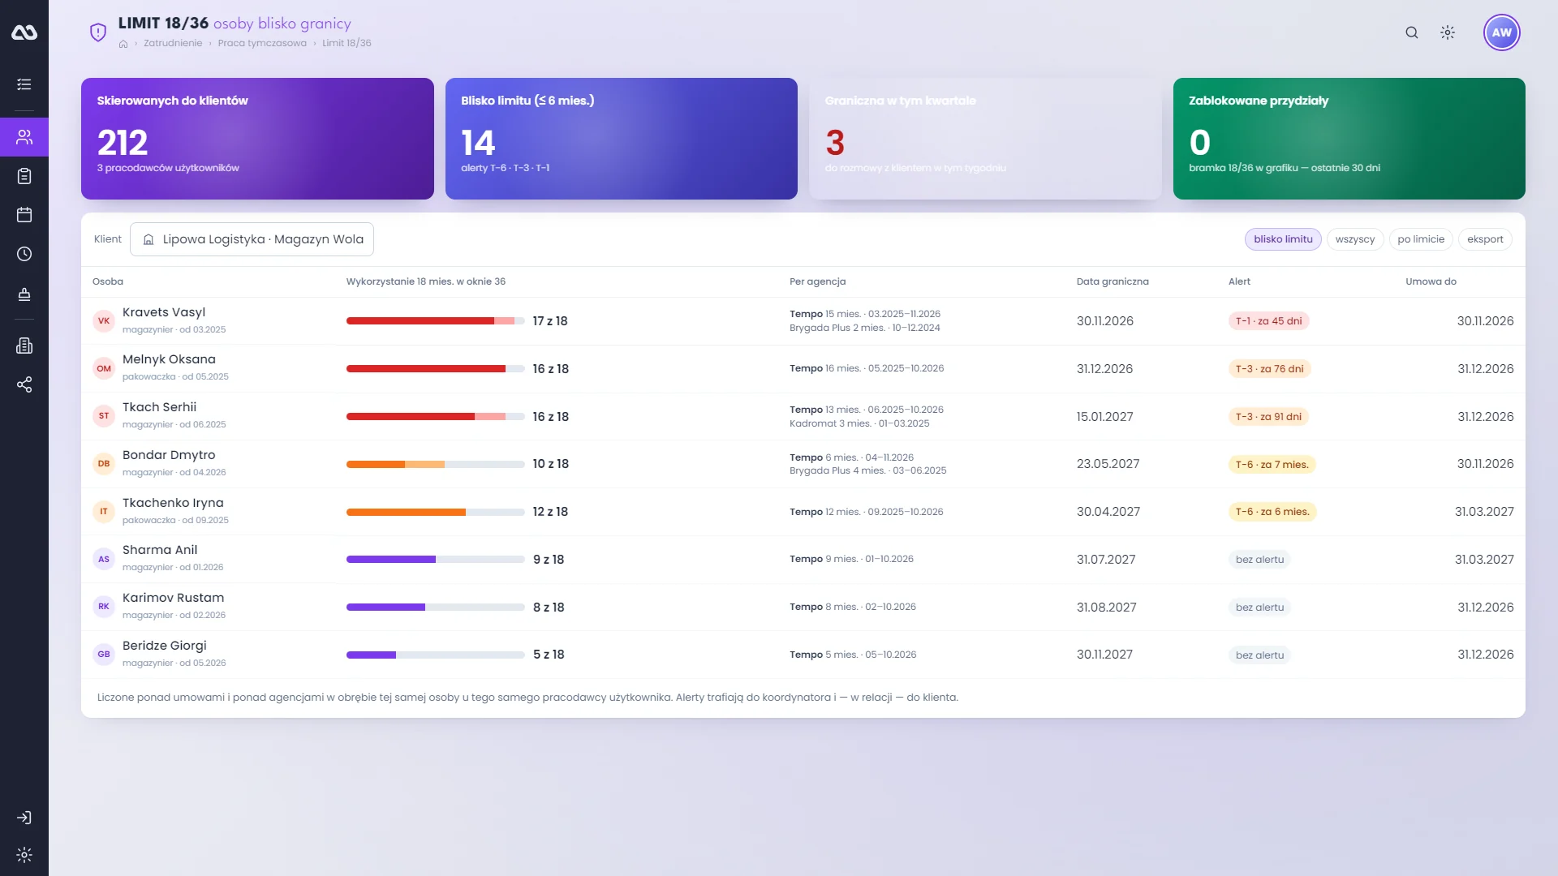Open the stamp sidebar icon
Screen dimensions: 1558x876
pyautogui.click(x=24, y=294)
